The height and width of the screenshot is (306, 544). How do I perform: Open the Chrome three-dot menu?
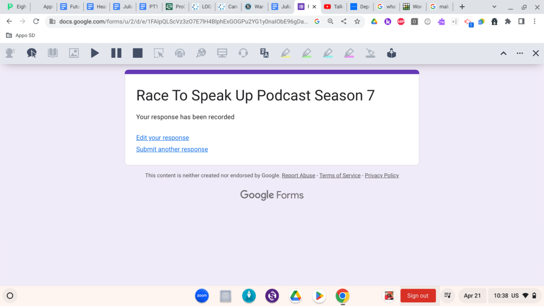coord(535,22)
